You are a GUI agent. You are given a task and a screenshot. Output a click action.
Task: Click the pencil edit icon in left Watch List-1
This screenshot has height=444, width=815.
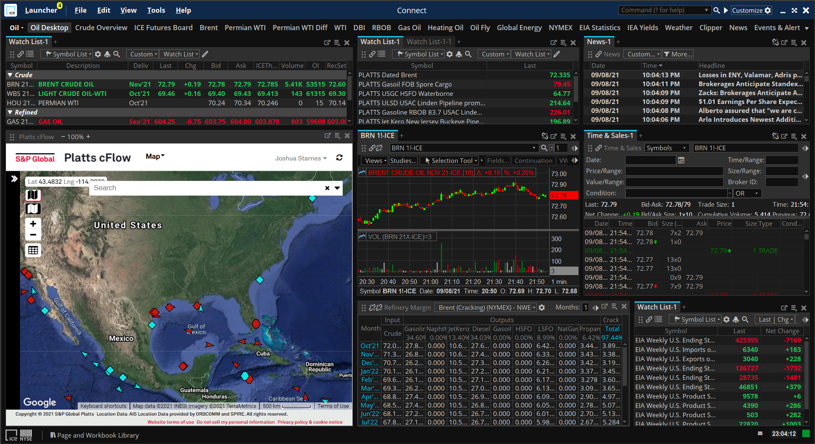pos(205,54)
